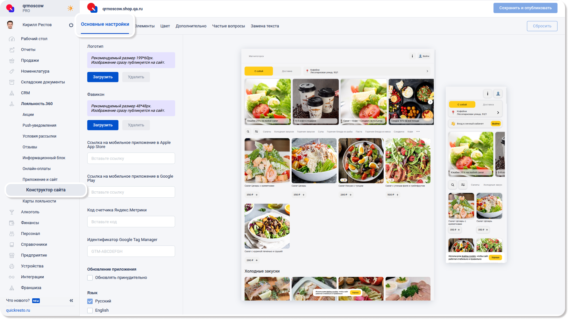The image size is (568, 319).
Task: Open more categories three-dots menu
Action: point(418,131)
